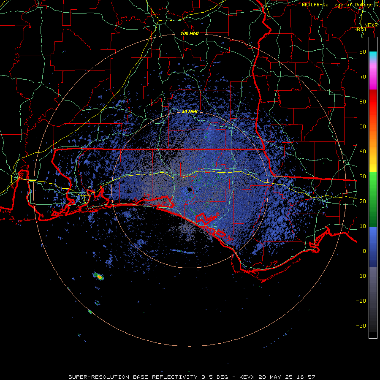Click the 0 tick label on the dBZ scale

click(x=364, y=251)
